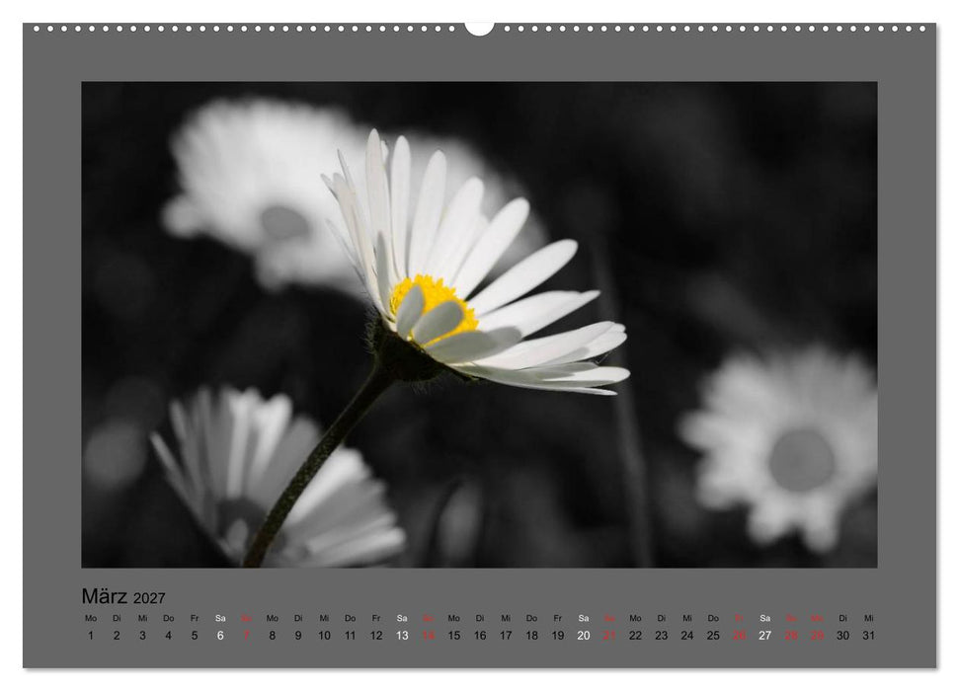The image size is (959, 691).
Task: Pick the red Sunday date 28
Action: click(791, 636)
